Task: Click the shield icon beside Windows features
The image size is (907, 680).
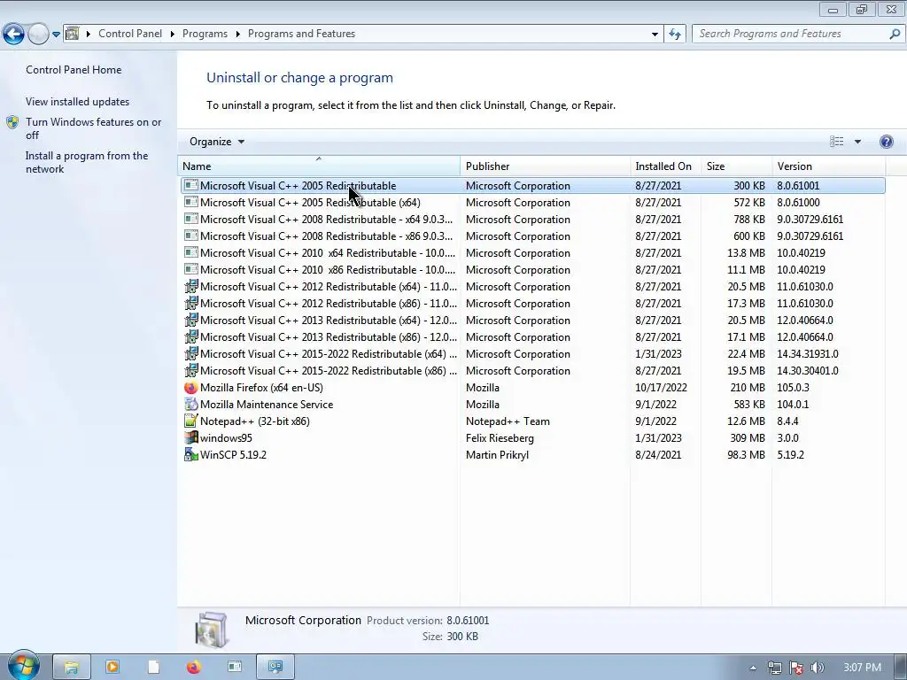Action: point(12,122)
